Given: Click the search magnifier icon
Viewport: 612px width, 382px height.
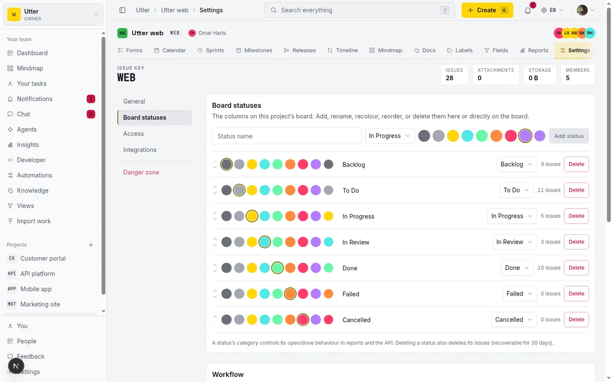Looking at the screenshot, I should (274, 10).
